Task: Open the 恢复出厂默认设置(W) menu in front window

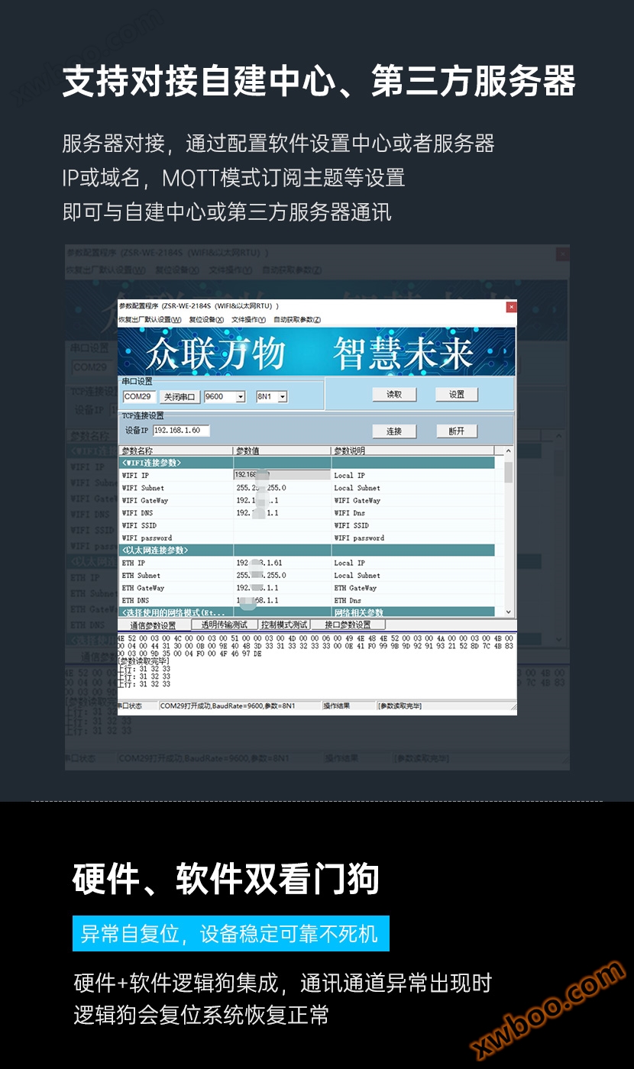Action: pos(150,320)
